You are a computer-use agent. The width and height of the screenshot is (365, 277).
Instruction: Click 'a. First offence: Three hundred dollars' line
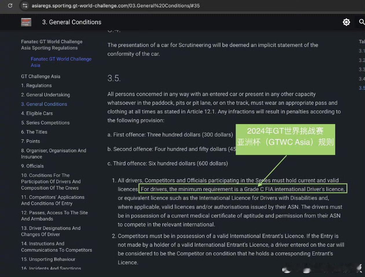tap(170, 134)
